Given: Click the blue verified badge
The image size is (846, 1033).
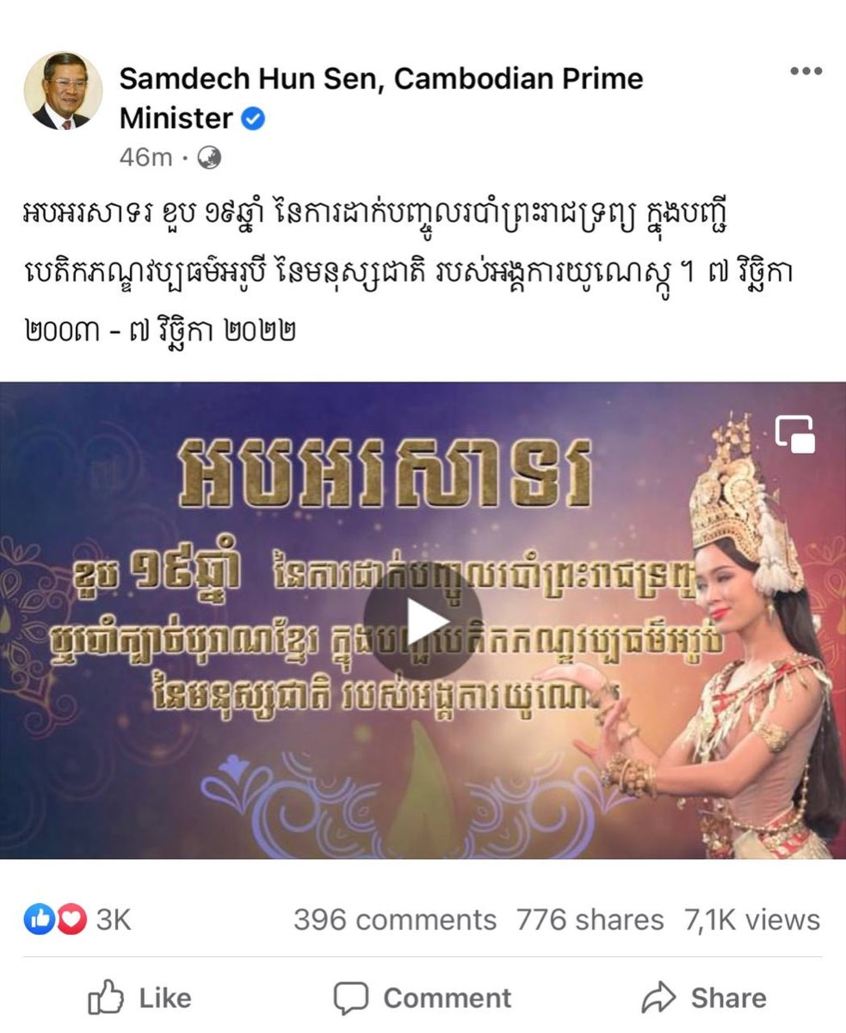Looking at the screenshot, I should [252, 120].
